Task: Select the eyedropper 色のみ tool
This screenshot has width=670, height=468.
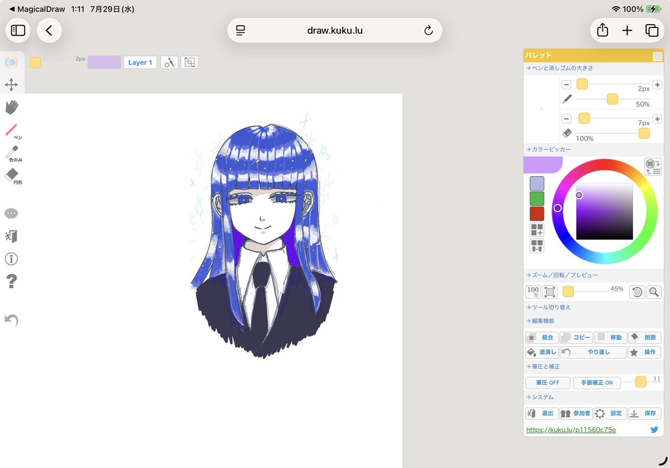Action: click(x=13, y=153)
